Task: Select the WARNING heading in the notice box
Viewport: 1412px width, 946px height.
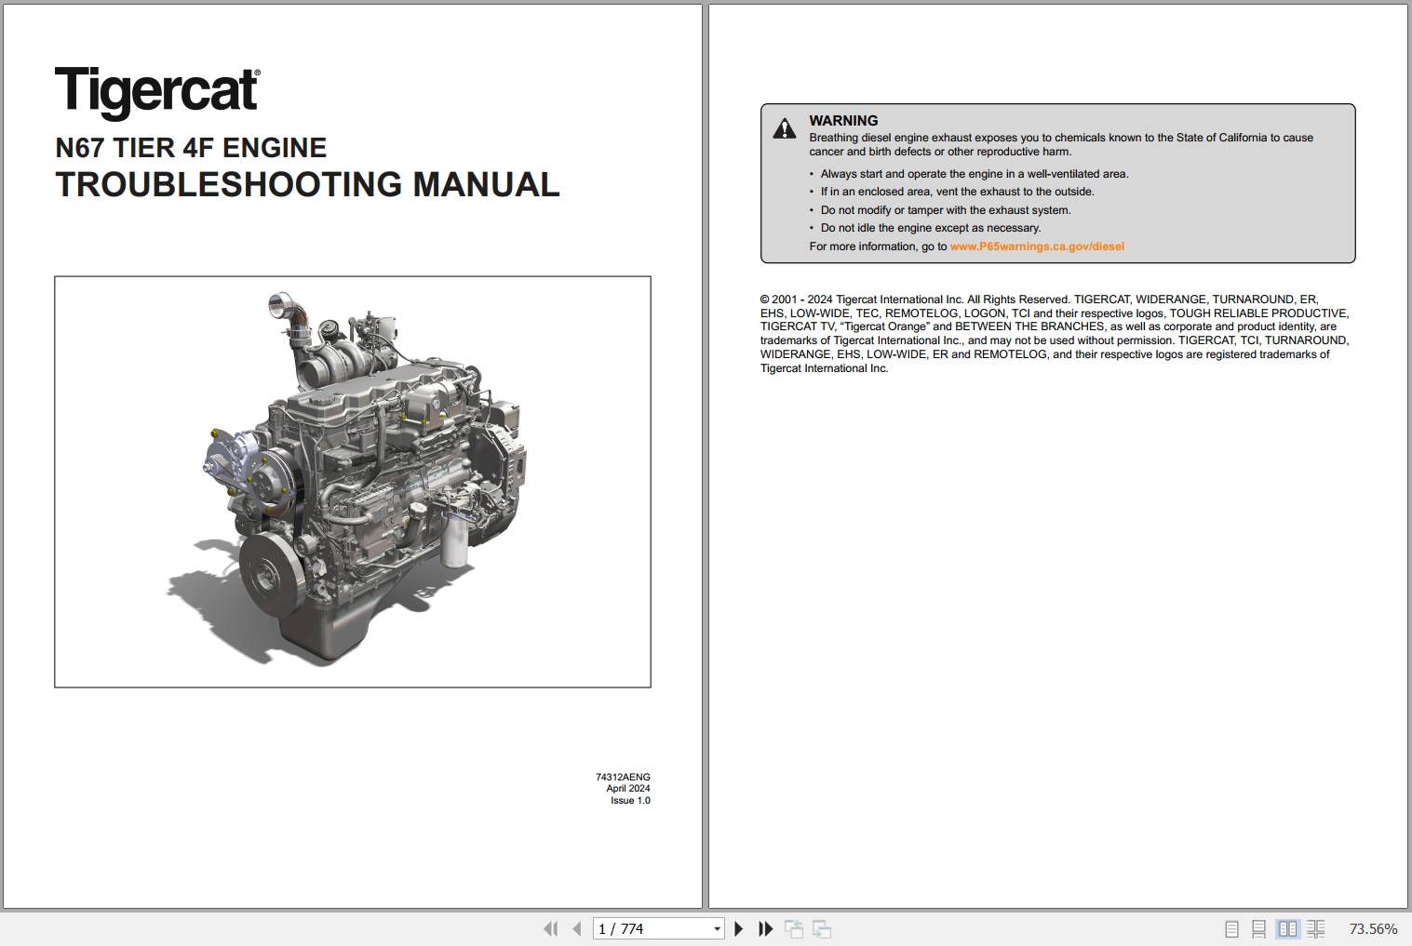Action: [x=843, y=120]
